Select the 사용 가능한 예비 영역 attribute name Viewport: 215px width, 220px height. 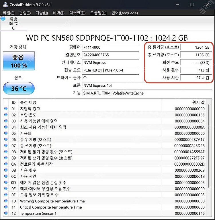pyautogui.click(x=39, y=121)
